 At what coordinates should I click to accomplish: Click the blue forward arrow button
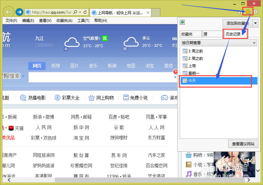tap(19, 12)
